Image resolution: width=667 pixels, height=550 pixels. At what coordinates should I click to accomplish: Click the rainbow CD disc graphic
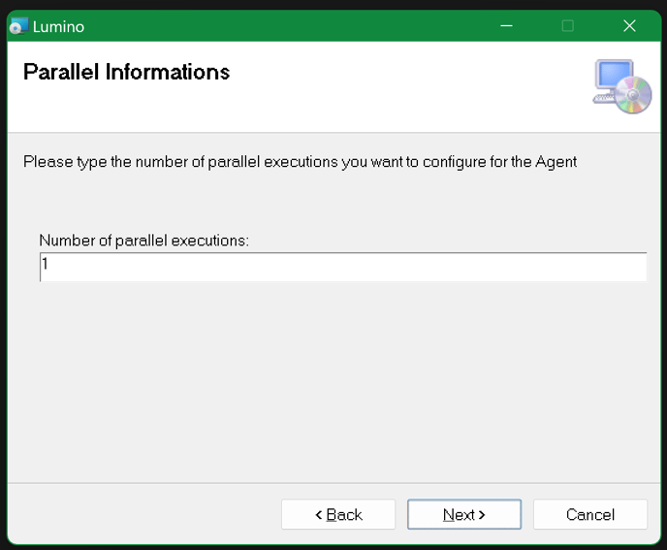tap(633, 95)
